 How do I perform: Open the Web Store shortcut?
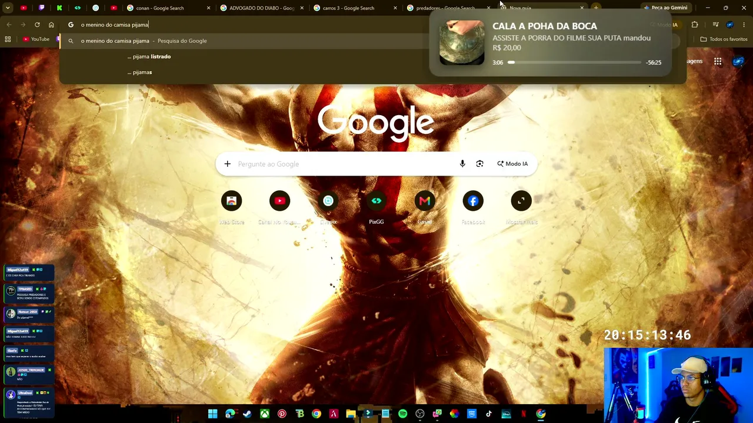(x=231, y=202)
